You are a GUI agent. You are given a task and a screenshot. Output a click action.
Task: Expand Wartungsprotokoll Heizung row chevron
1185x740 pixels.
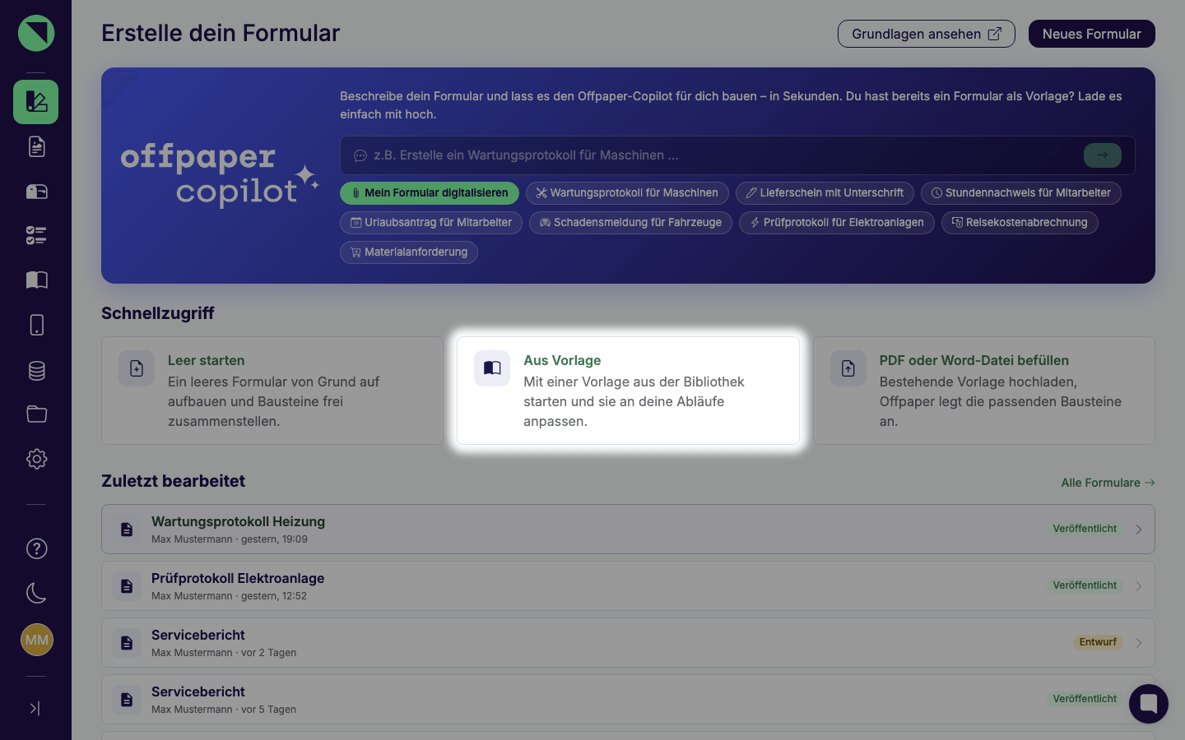click(1139, 530)
